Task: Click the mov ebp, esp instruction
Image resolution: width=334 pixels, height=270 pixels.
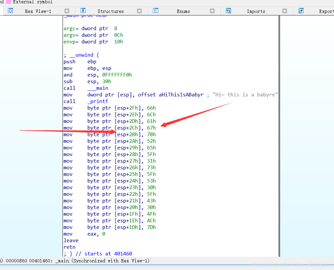Action: [x=87, y=68]
